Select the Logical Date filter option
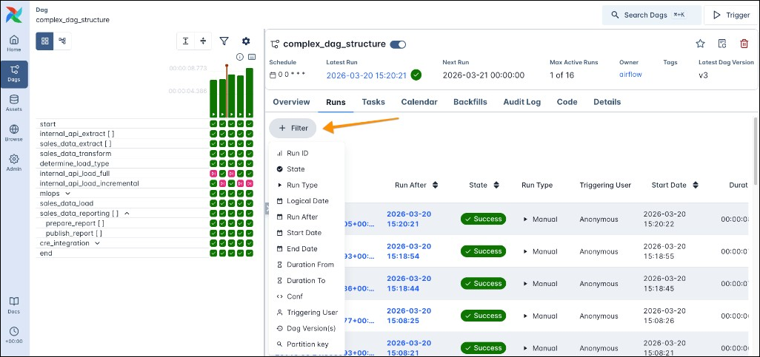The image size is (760, 357). (307, 201)
